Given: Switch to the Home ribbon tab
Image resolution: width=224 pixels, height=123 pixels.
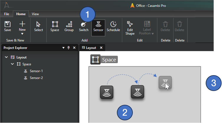Looking at the screenshot, I should [21, 14].
